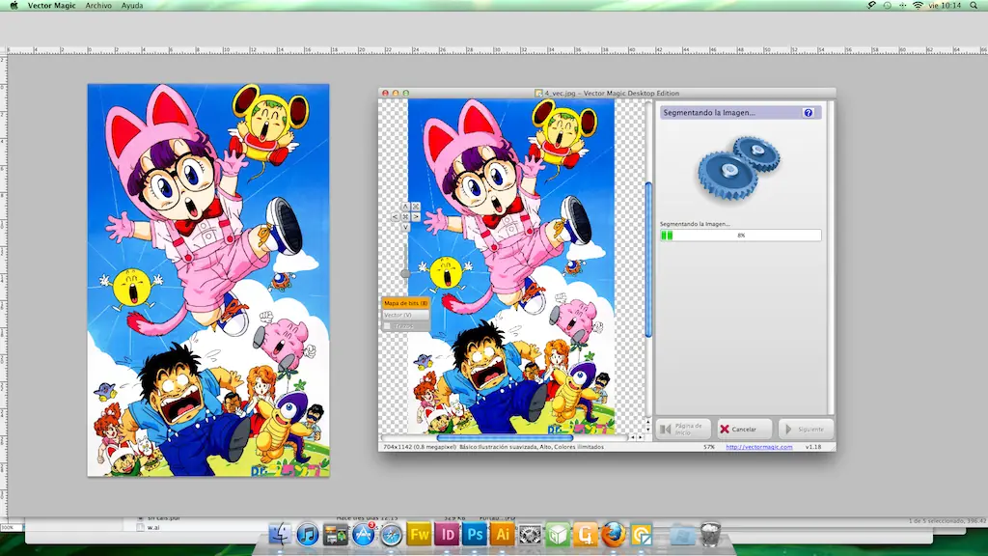This screenshot has width=988, height=556.
Task: Pan the preview right with the arrow button
Action: point(416,217)
